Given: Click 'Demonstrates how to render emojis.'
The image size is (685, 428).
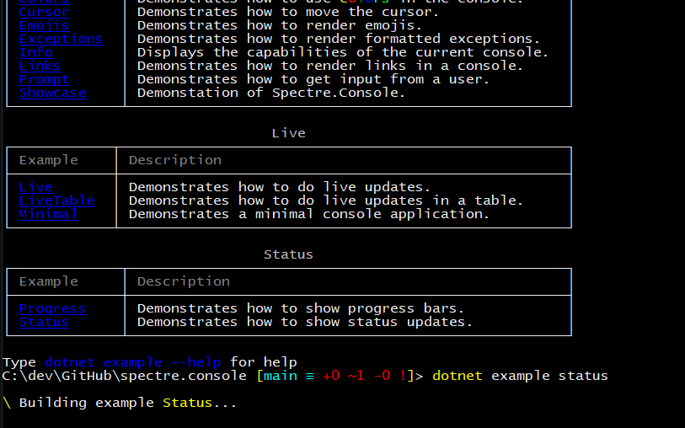Looking at the screenshot, I should [x=280, y=25].
